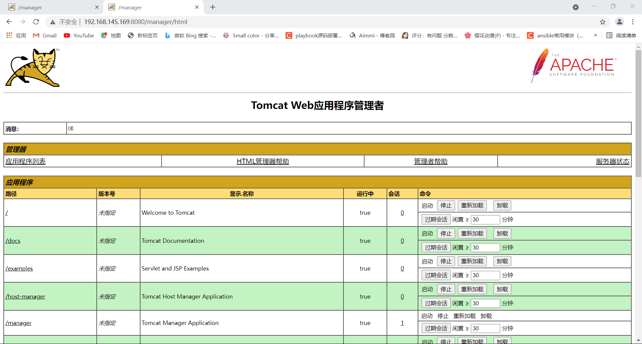
Task: Stop the root / application
Action: click(446, 206)
